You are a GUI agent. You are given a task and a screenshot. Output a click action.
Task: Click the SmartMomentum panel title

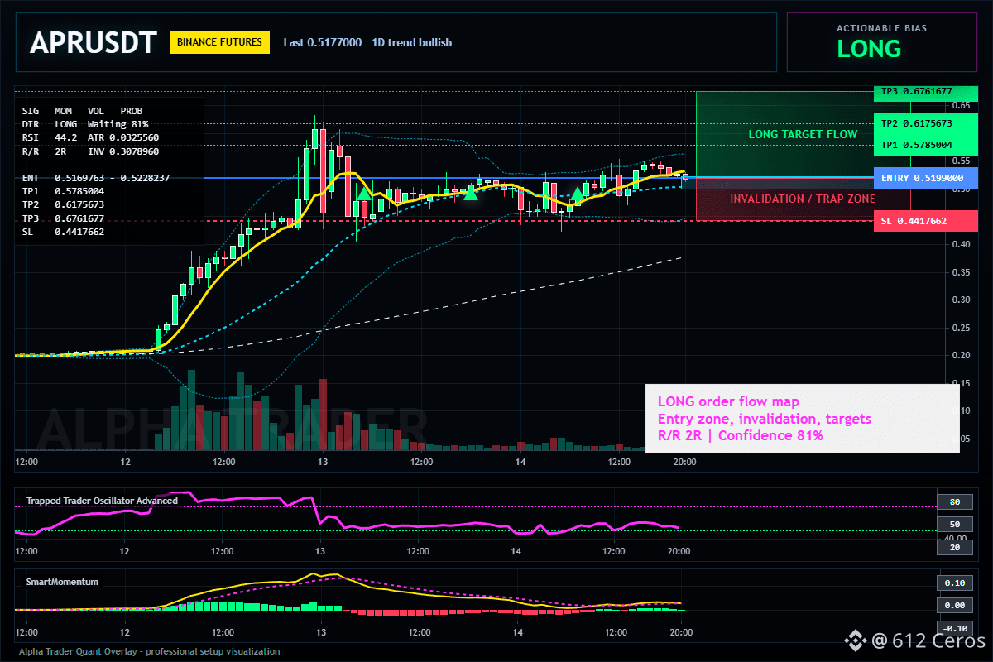(62, 582)
